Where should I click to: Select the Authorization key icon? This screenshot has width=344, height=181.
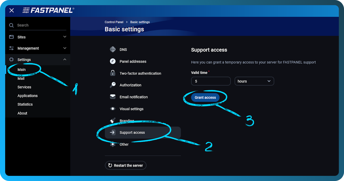click(x=113, y=85)
